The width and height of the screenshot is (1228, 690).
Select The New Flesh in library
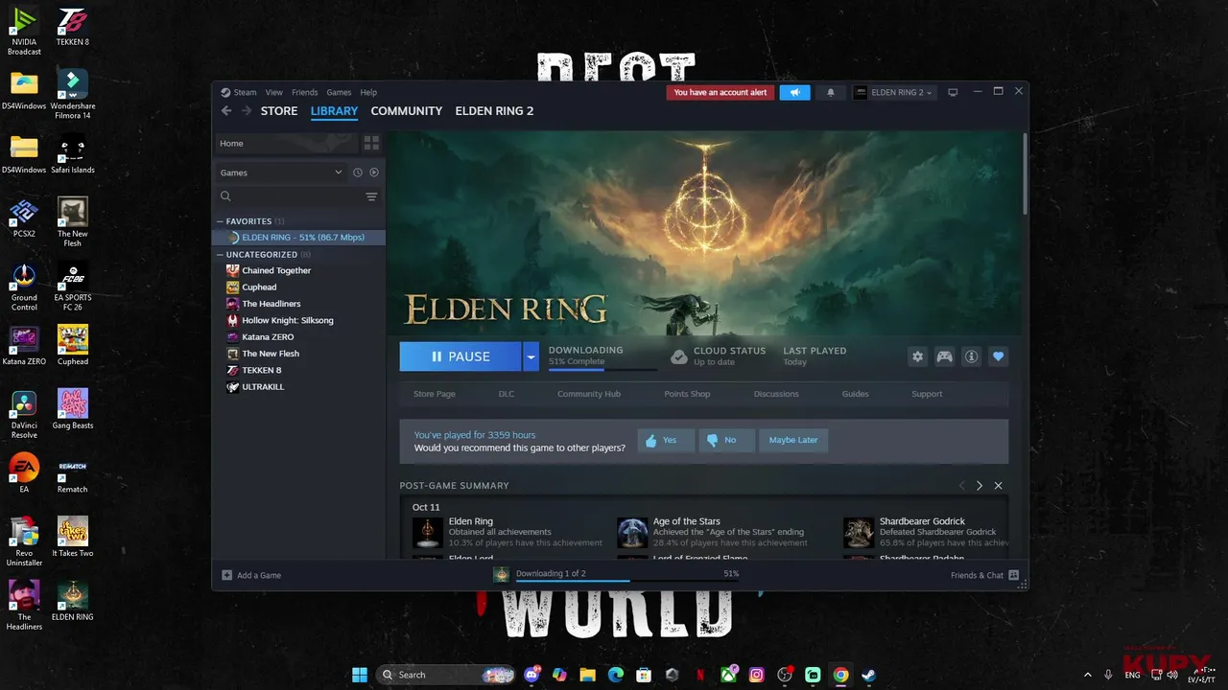298,354
